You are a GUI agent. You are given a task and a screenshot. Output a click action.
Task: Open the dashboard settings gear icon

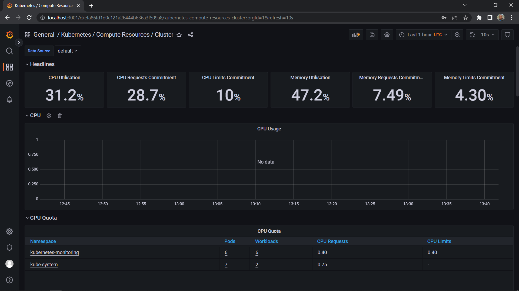tap(387, 34)
